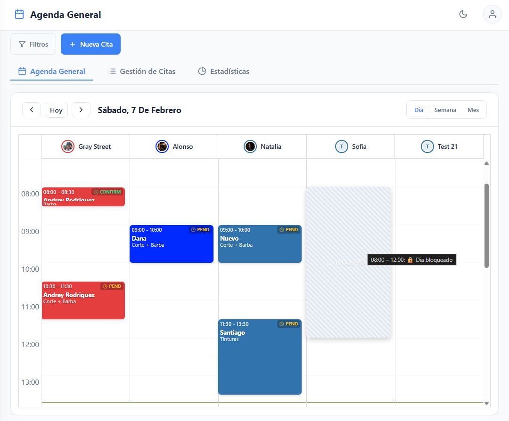Open the Filtros filter panel
Viewport: 509px width, 421px height.
click(x=33, y=44)
